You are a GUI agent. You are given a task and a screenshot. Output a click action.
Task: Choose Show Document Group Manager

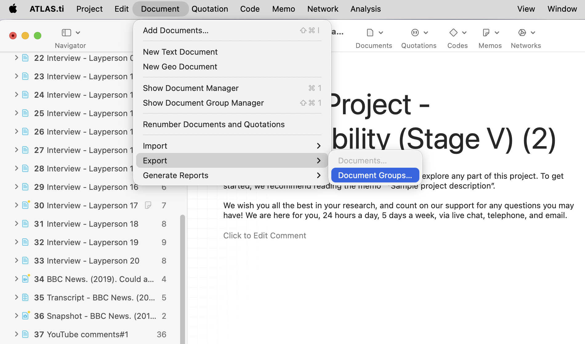232,103
